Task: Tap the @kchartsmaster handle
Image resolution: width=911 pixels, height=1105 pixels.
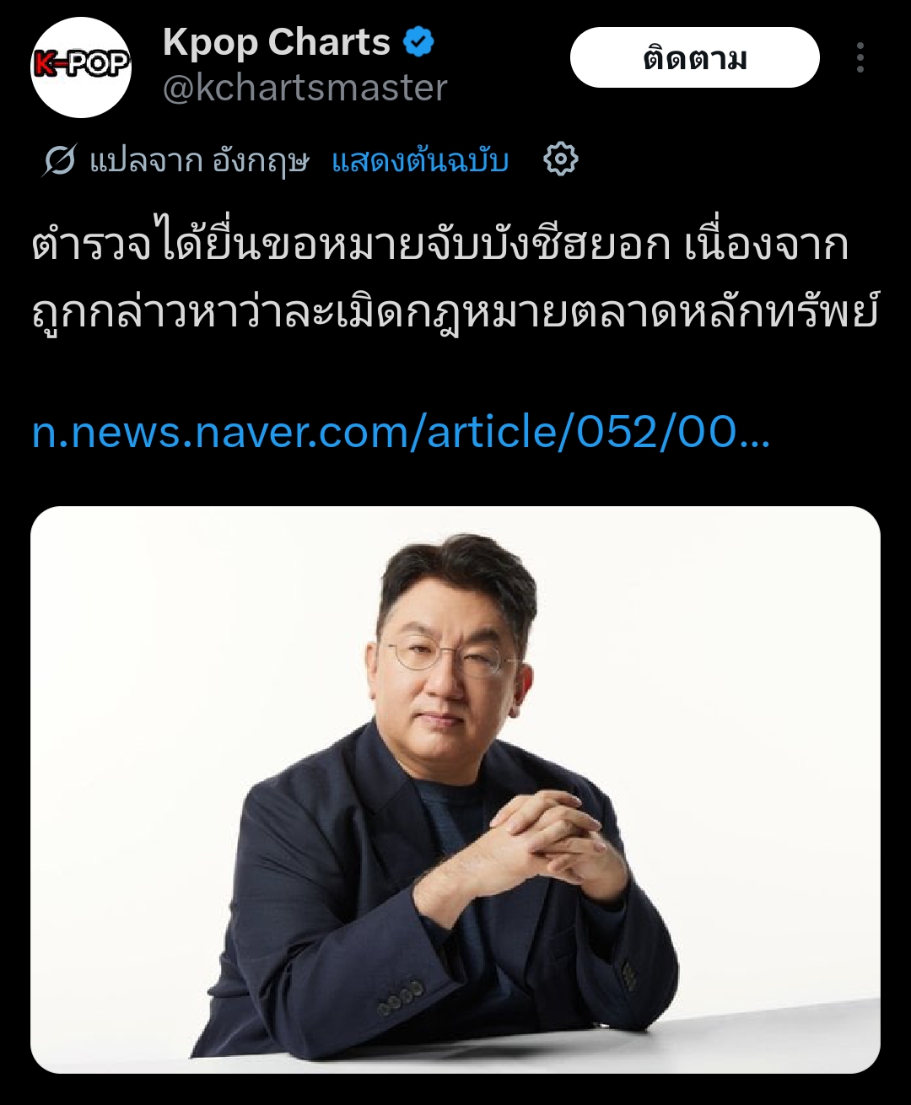Action: coord(305,88)
